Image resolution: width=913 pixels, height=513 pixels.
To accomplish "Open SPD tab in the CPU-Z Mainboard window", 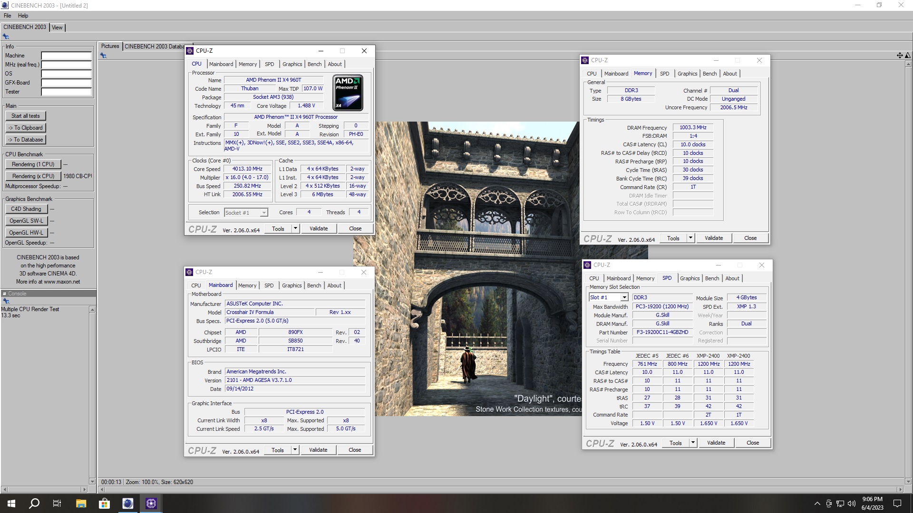I will (269, 285).
